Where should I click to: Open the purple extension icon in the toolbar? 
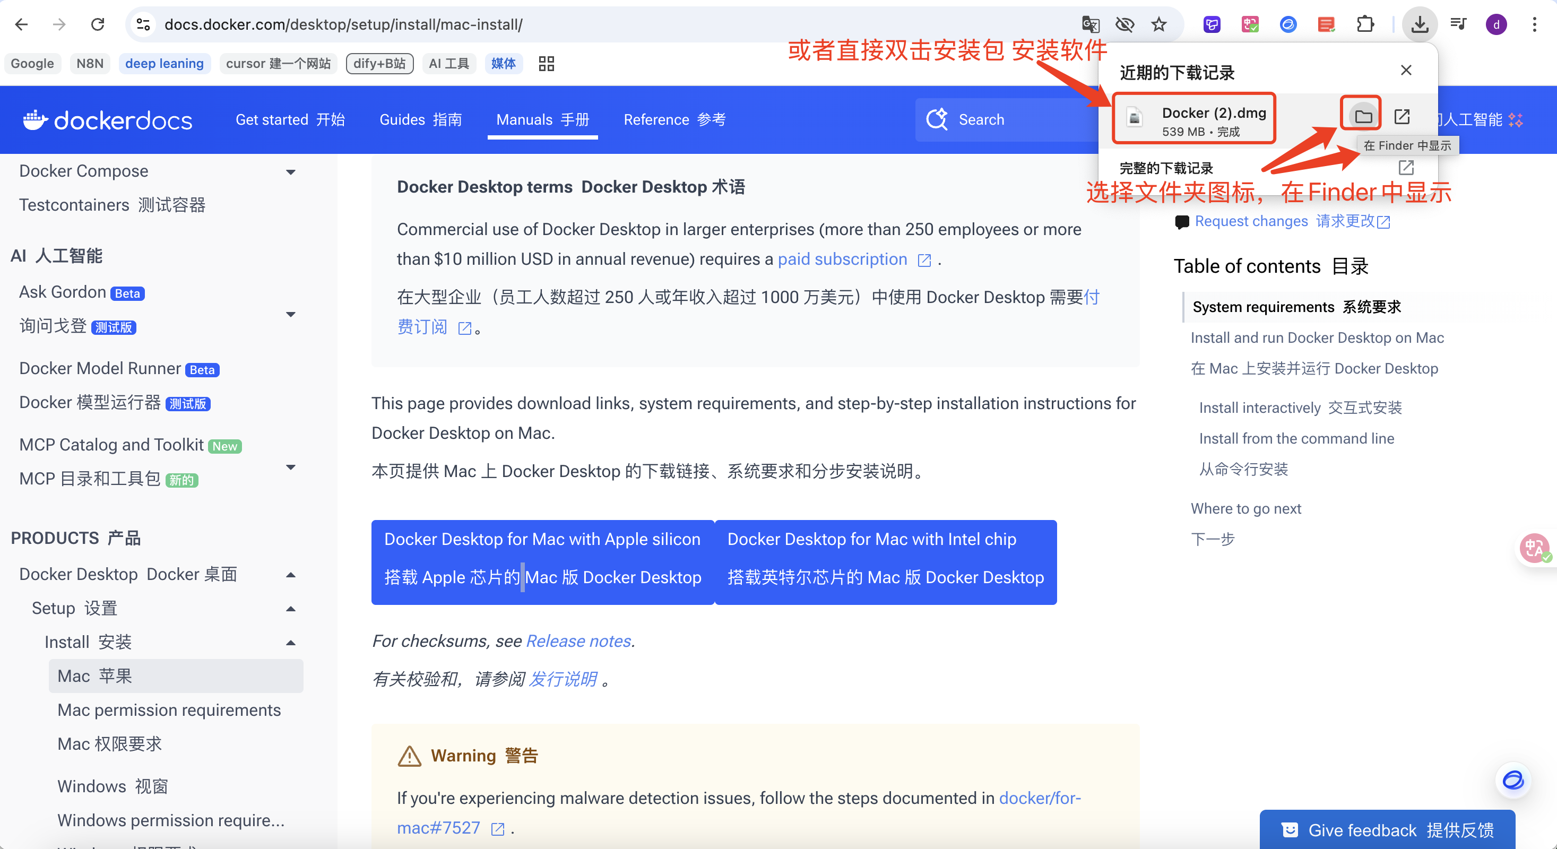(1212, 24)
